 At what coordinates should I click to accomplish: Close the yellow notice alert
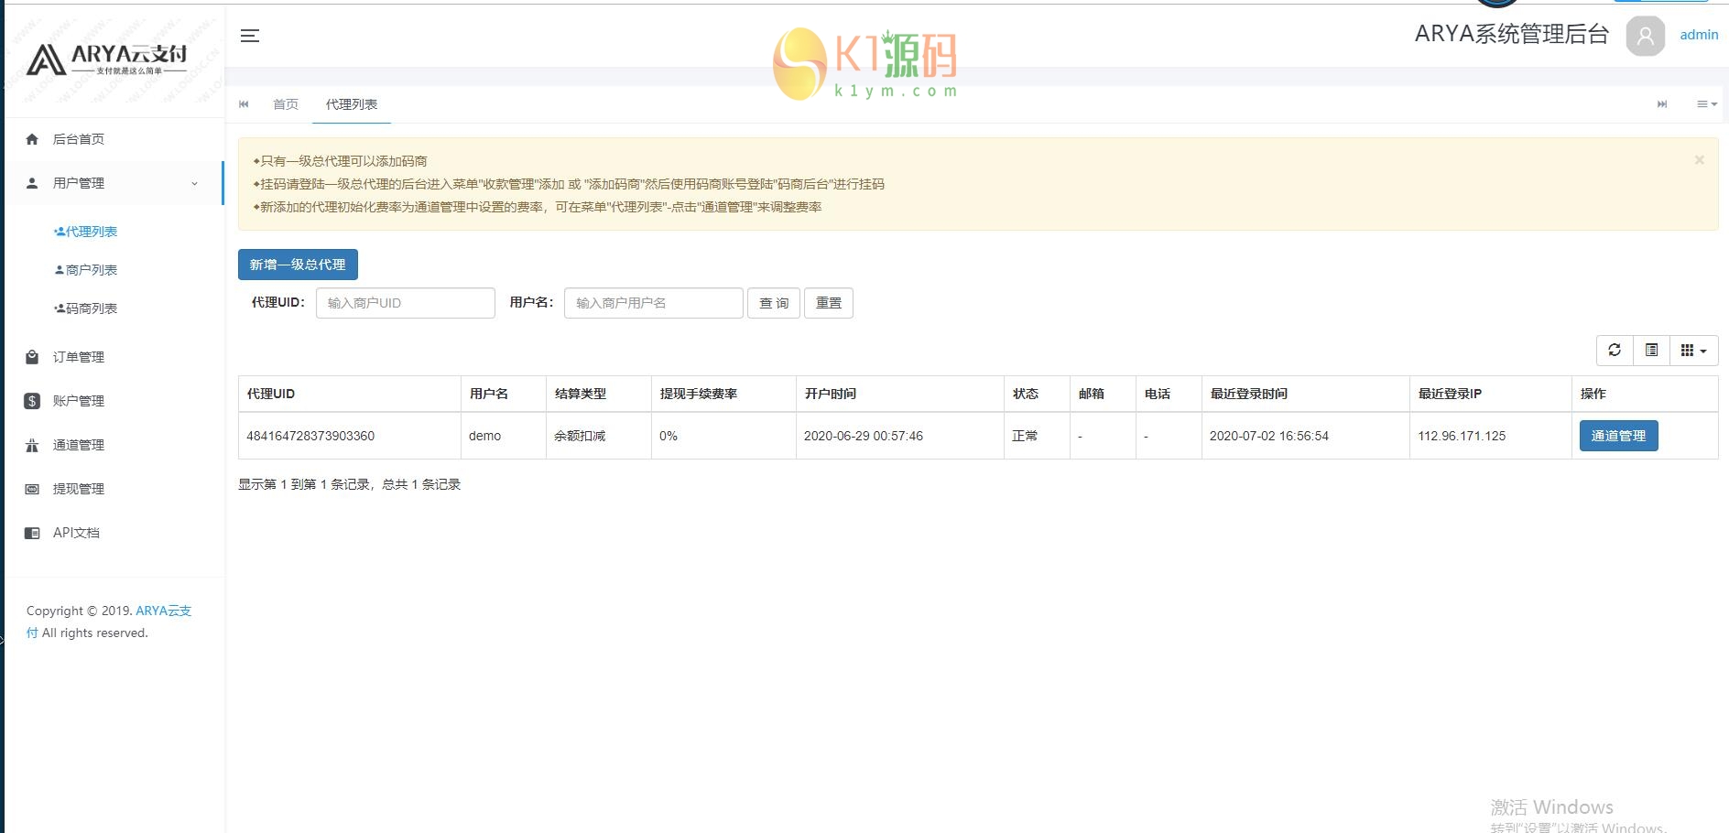pos(1699,160)
